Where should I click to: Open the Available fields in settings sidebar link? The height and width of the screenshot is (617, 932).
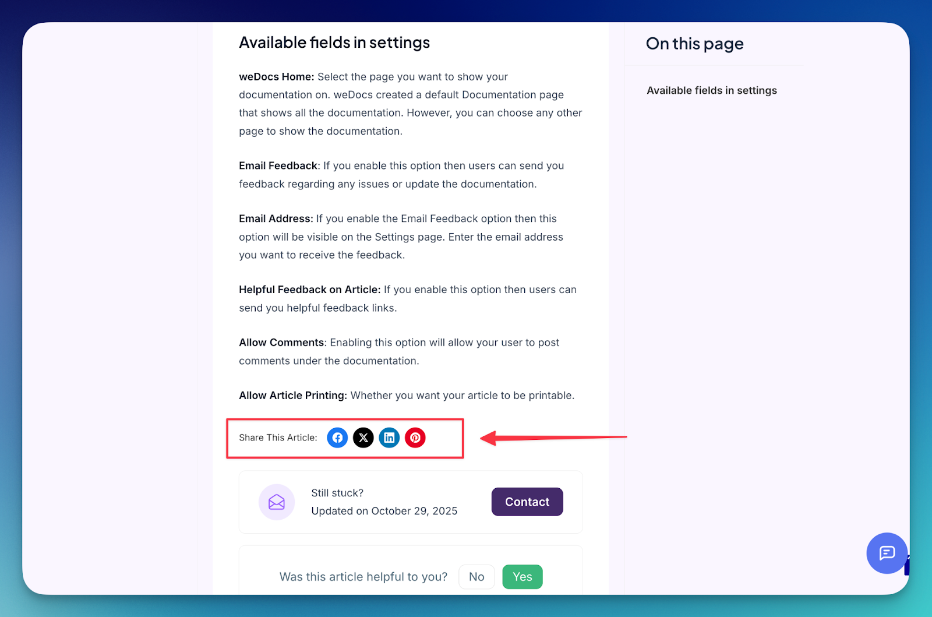711,90
